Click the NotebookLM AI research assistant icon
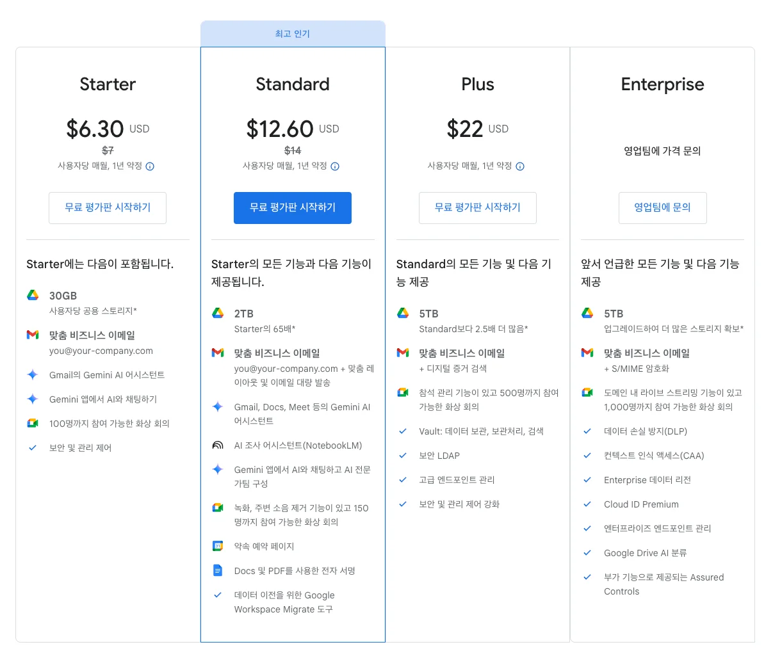 point(218,445)
